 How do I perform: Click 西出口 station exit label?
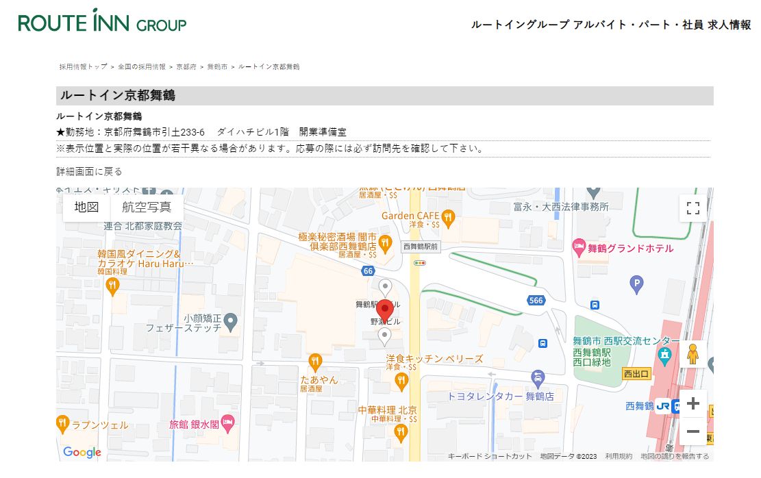(x=636, y=374)
